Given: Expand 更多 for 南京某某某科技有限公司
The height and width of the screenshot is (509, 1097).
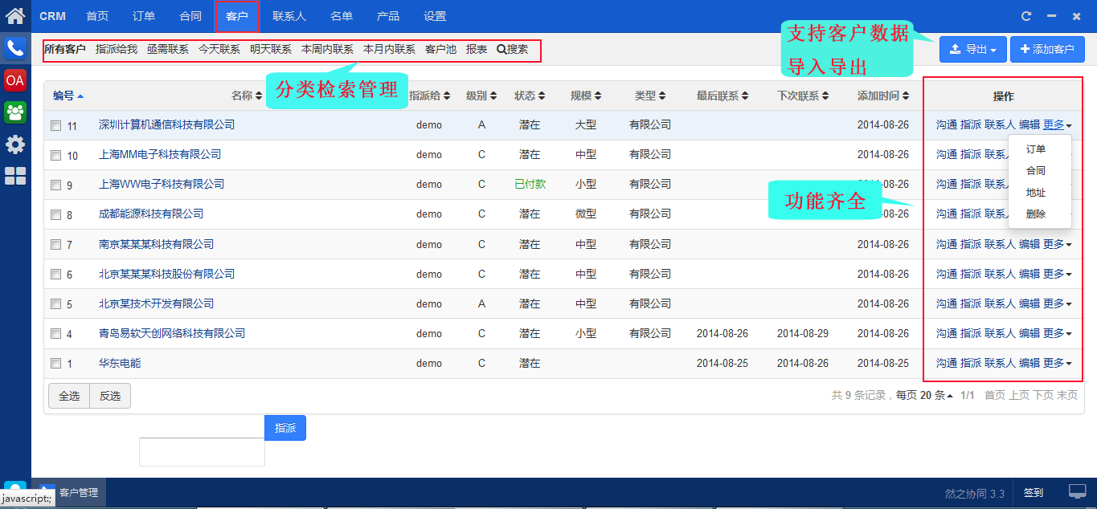Looking at the screenshot, I should click(x=1057, y=244).
